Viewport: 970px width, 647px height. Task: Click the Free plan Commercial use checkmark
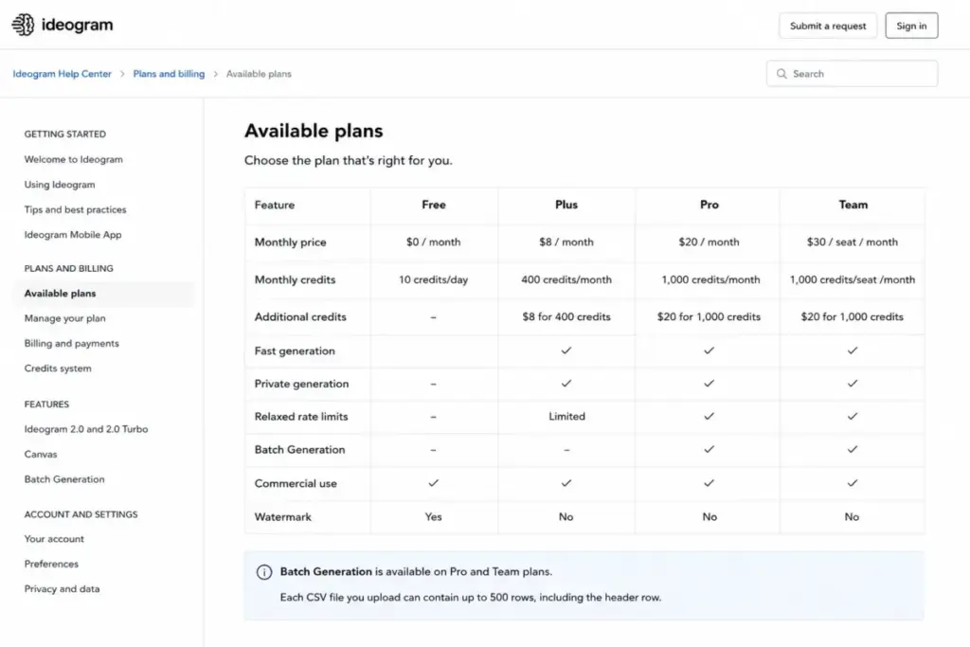click(433, 483)
